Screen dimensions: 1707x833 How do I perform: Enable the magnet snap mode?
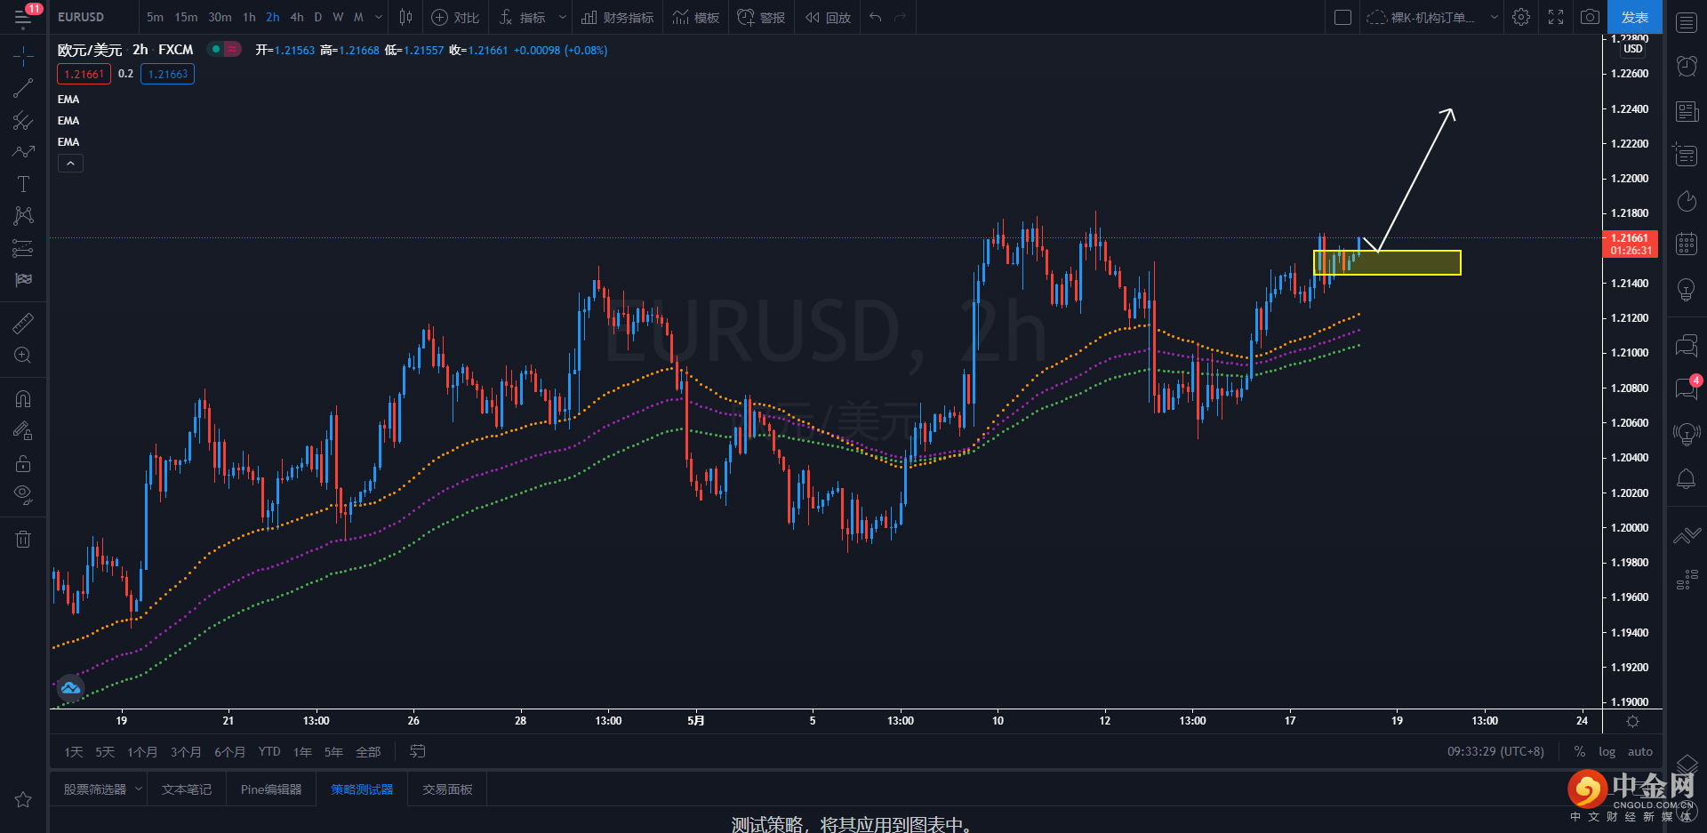(x=23, y=399)
